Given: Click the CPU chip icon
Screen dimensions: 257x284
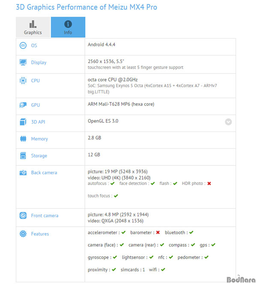Looking at the screenshot, I should coord(23,81).
